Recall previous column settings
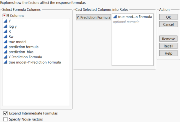The height and width of the screenshot is (122, 180). click(168, 46)
